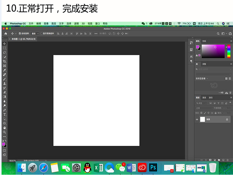
Task: Toggle the layer filter on/off switch
Action: point(230,103)
